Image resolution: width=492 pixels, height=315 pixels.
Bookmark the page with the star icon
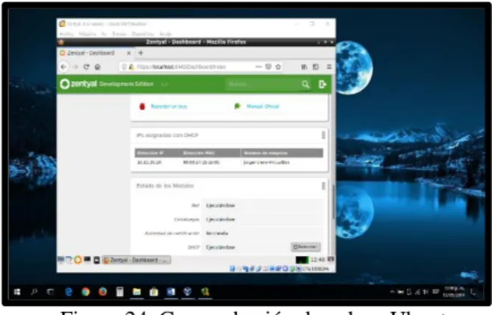[x=278, y=66]
